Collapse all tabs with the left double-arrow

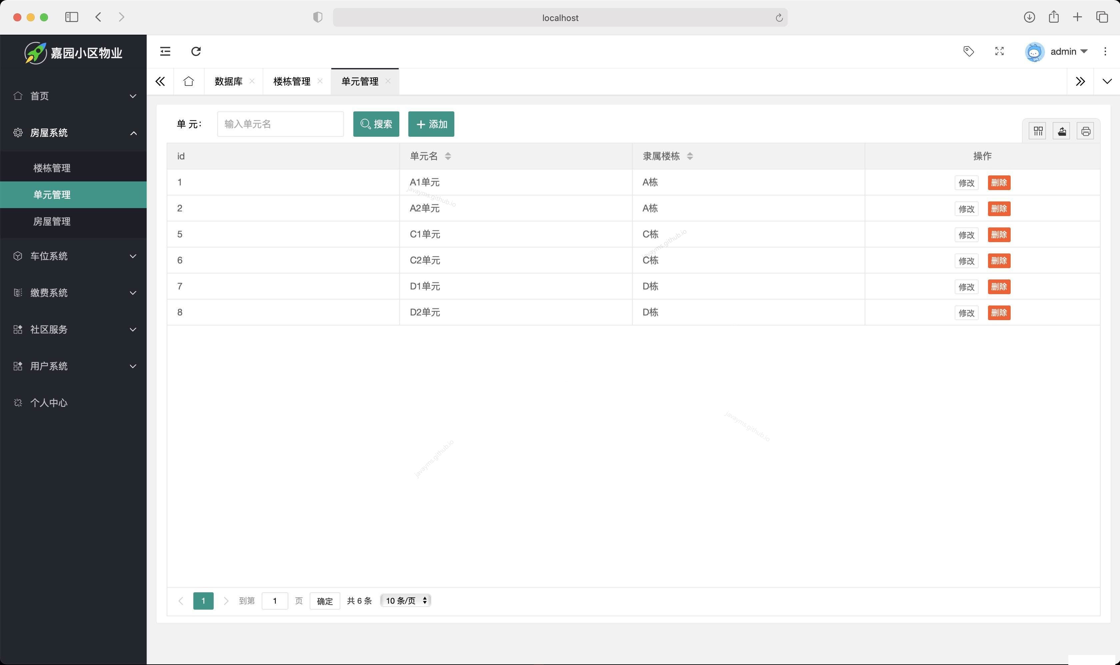click(160, 81)
